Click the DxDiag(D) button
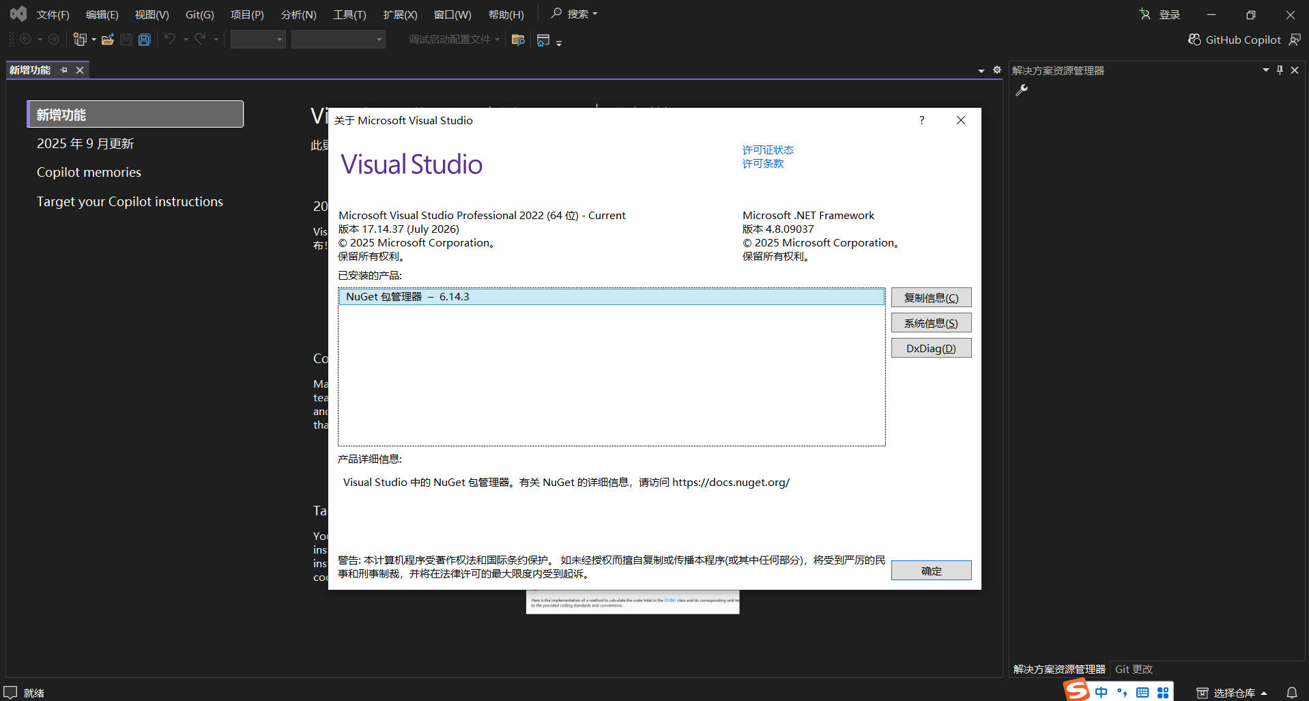The image size is (1309, 701). click(x=931, y=348)
